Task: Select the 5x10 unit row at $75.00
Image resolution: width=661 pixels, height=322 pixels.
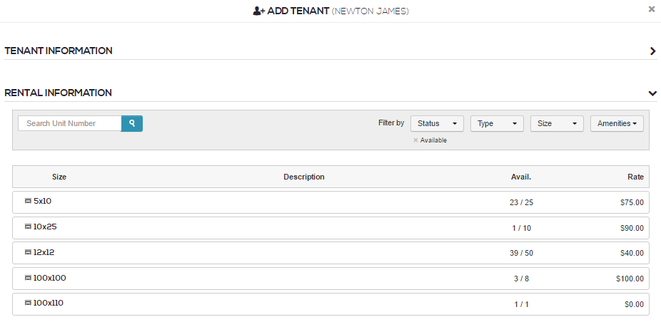Action: (331, 202)
